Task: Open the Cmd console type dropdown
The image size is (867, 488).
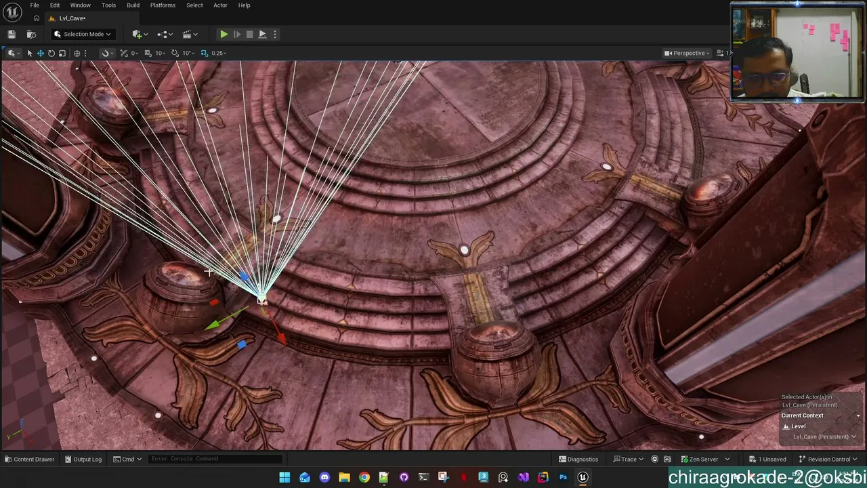Action: (x=128, y=459)
